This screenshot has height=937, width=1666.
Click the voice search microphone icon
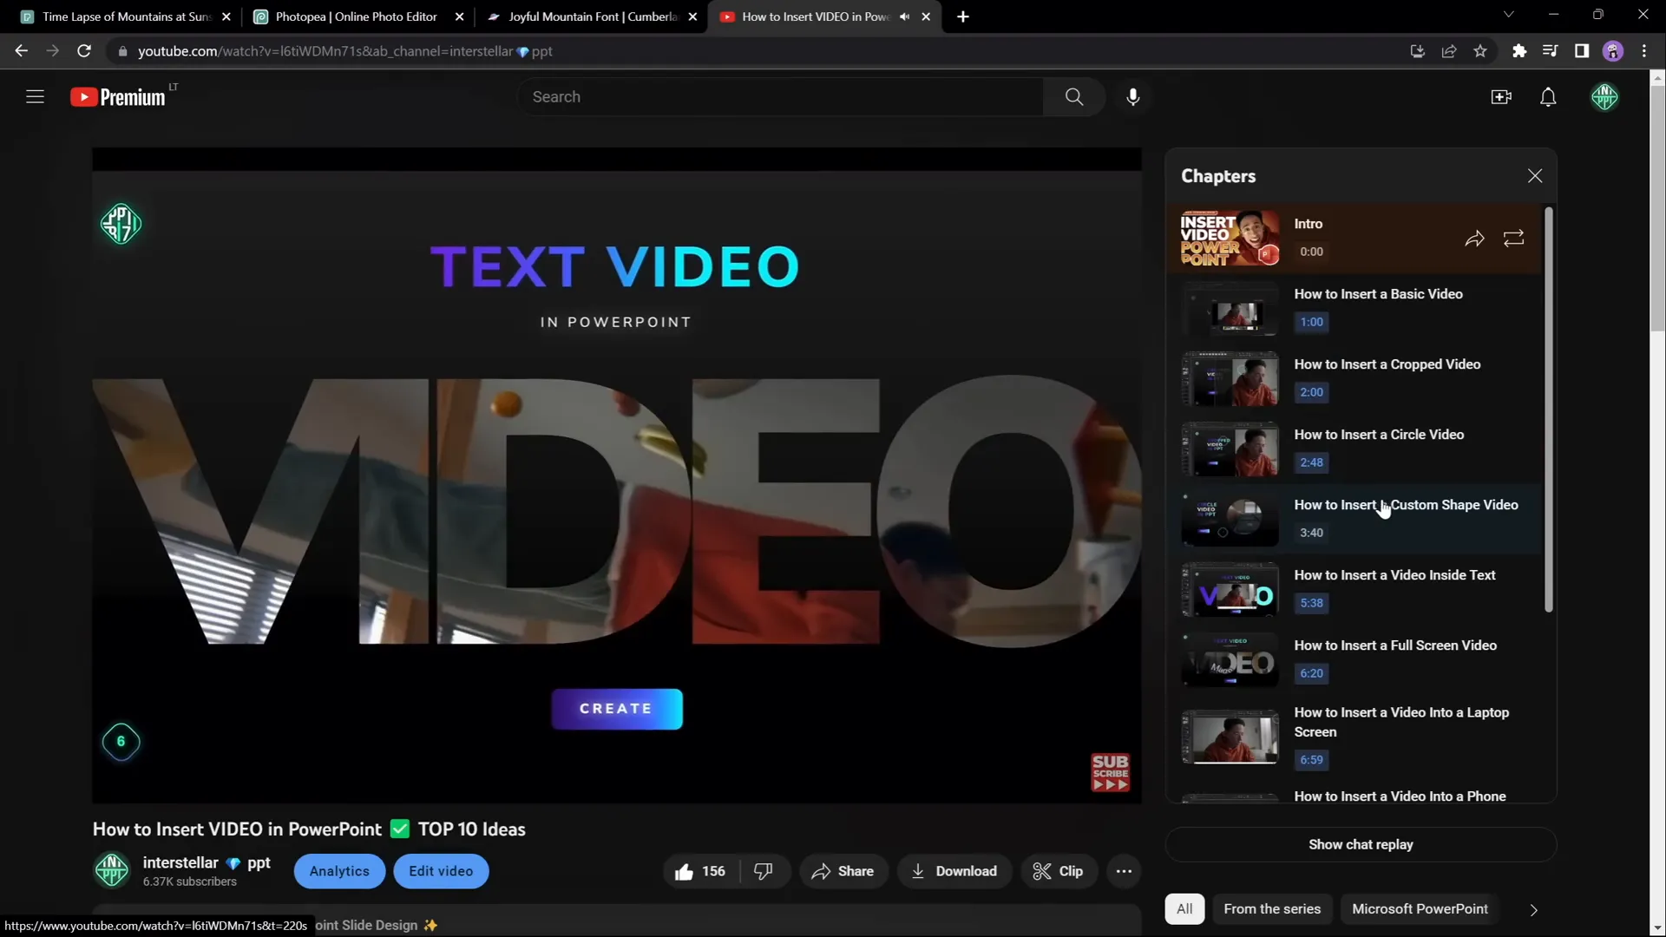pyautogui.click(x=1133, y=96)
